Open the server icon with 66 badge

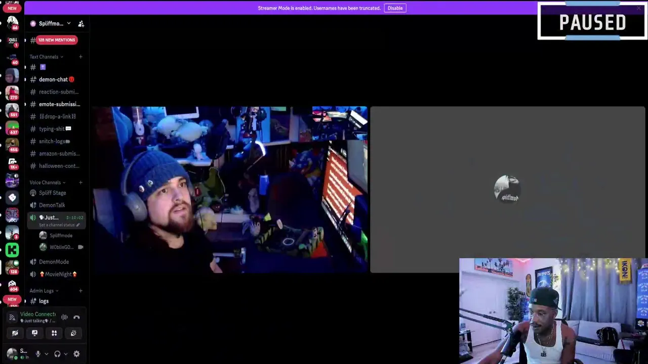click(x=12, y=23)
